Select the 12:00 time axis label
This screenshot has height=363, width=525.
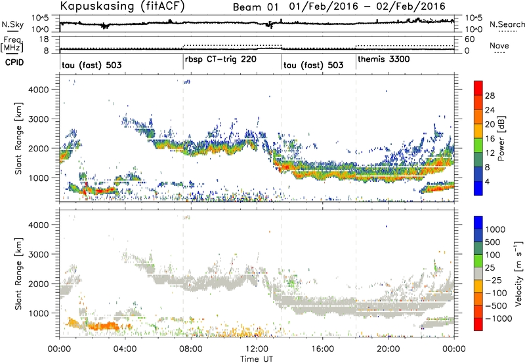click(x=257, y=349)
